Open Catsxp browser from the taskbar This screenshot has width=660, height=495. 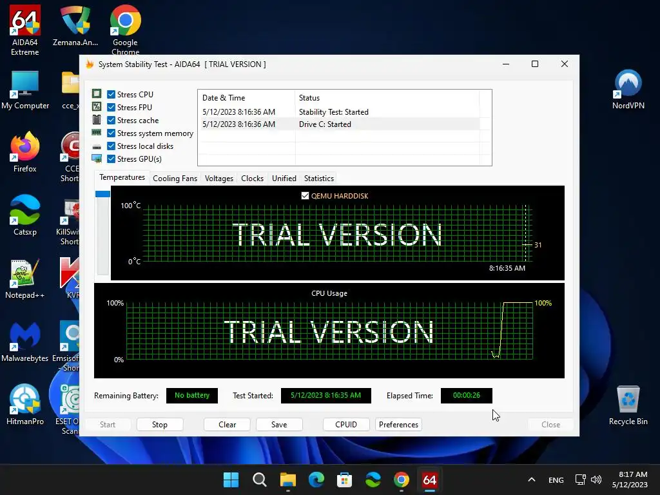click(x=373, y=480)
